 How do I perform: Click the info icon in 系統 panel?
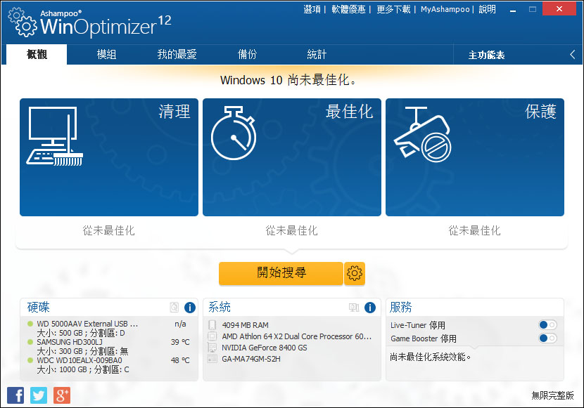pyautogui.click(x=369, y=308)
